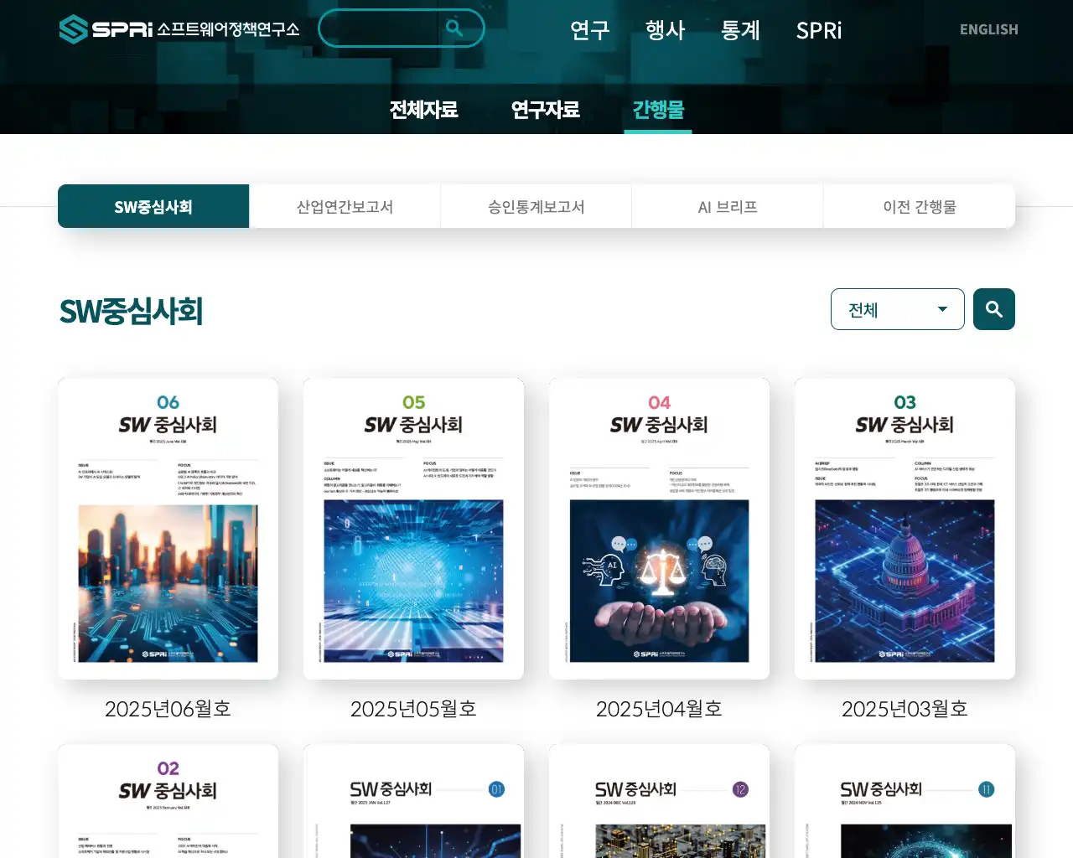Screen dimensions: 1073x858
Task: Open the 통계 main menu
Action: pyautogui.click(x=741, y=30)
